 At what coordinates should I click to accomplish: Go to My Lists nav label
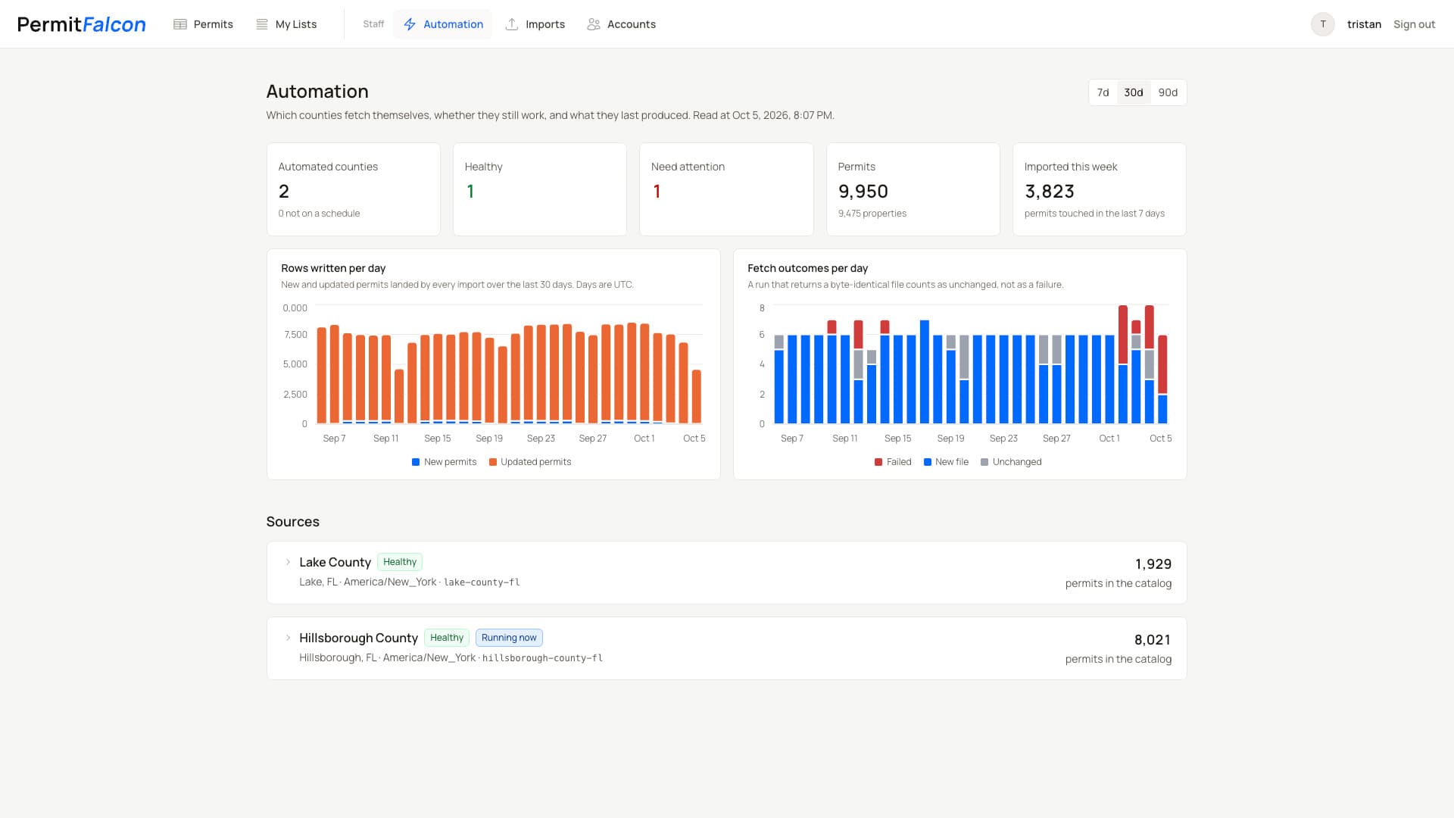(x=296, y=24)
